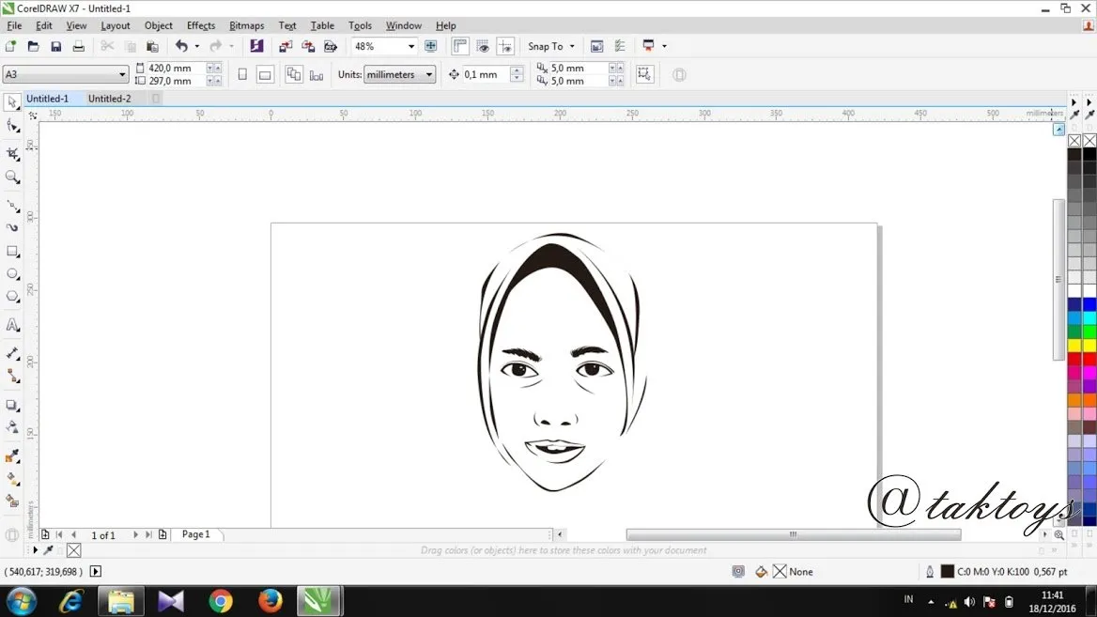Switch page to landscape orientation
The height and width of the screenshot is (617, 1097).
pos(266,74)
